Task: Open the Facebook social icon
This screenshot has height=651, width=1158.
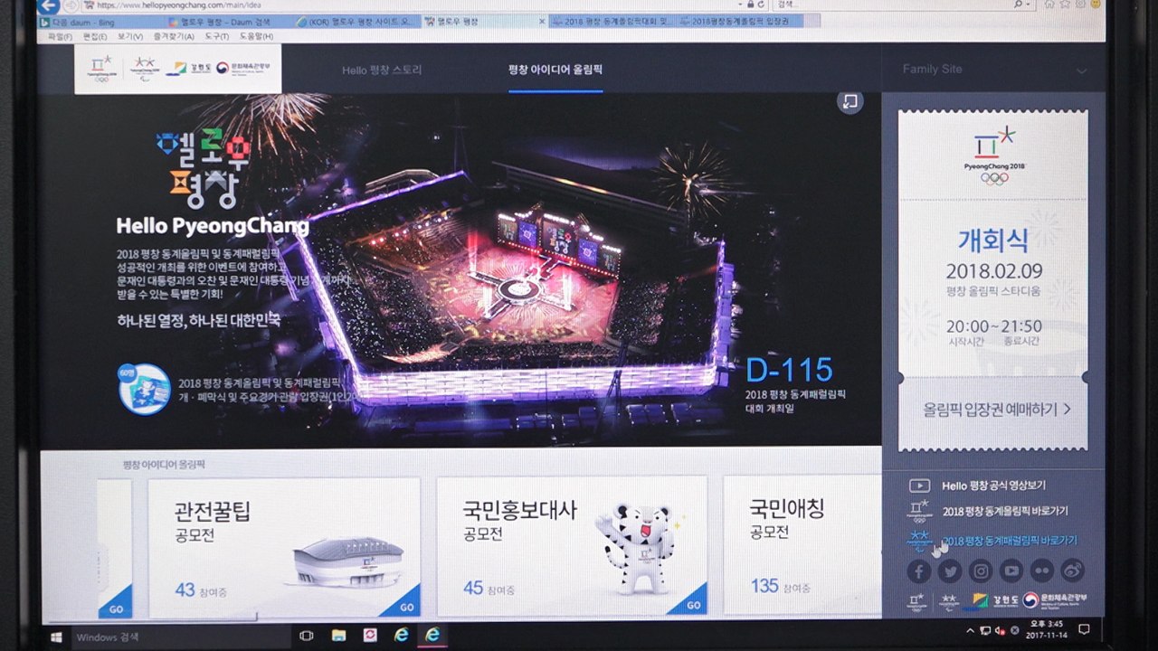Action: (x=918, y=571)
